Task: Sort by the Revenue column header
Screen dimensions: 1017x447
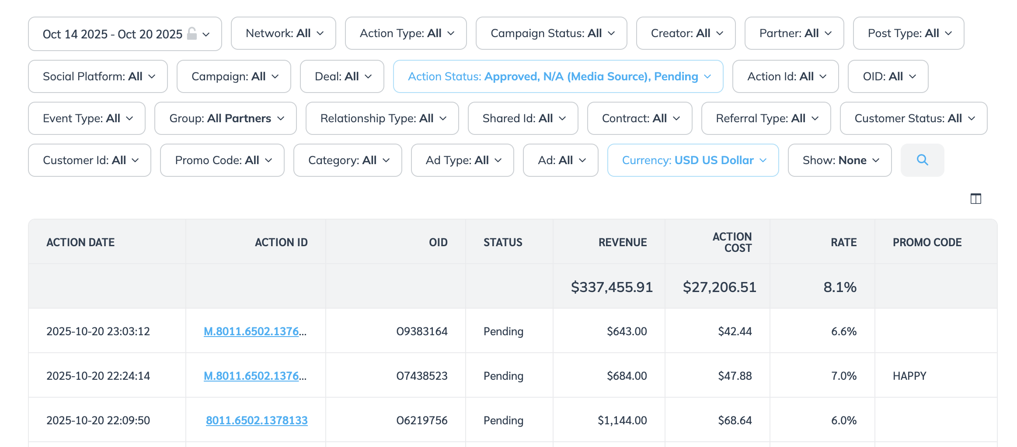Action: coord(622,242)
